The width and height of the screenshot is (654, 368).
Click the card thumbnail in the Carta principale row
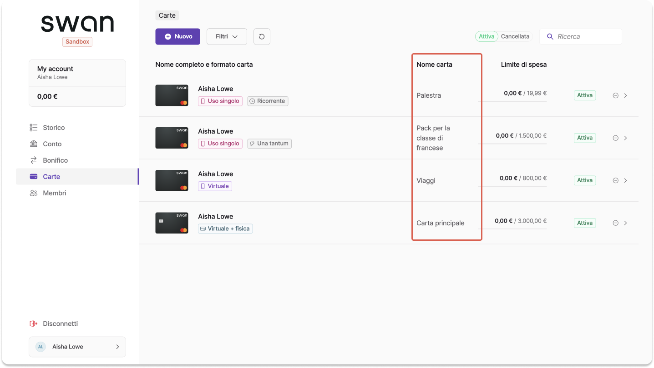(x=172, y=223)
